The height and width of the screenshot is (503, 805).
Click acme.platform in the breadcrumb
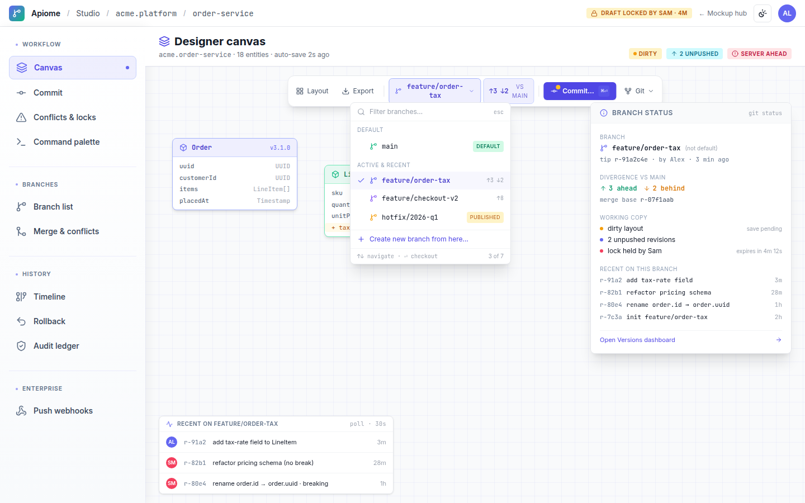pyautogui.click(x=146, y=13)
